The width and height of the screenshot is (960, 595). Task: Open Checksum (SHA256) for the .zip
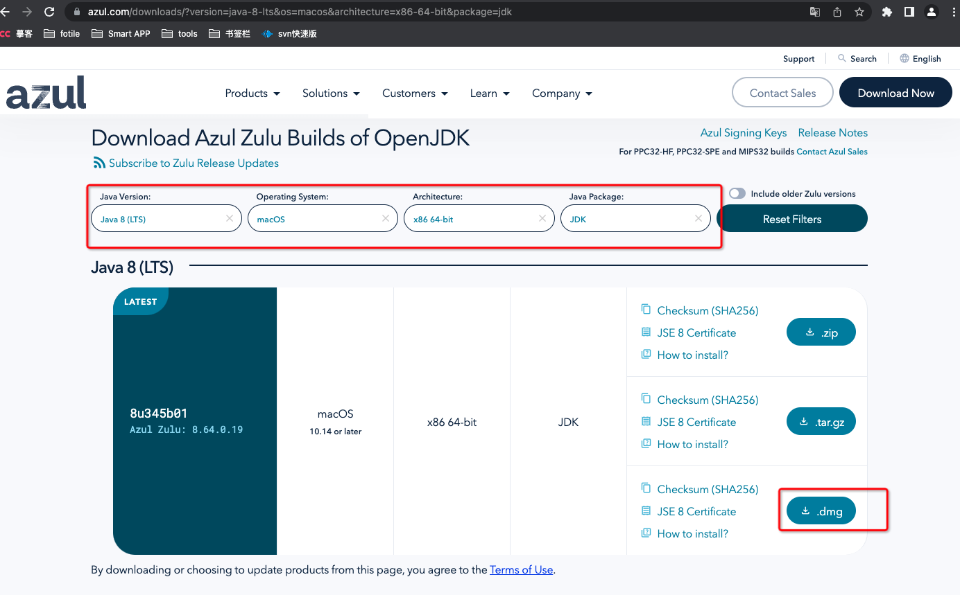coord(708,310)
